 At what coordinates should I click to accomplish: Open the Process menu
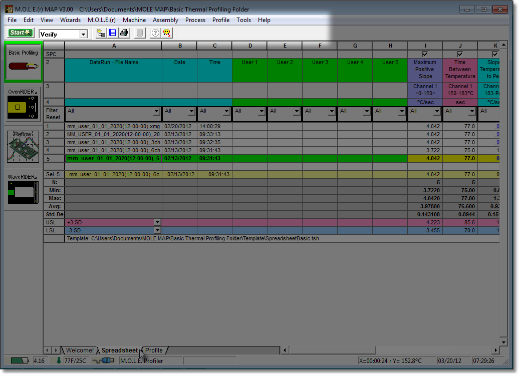tap(195, 20)
